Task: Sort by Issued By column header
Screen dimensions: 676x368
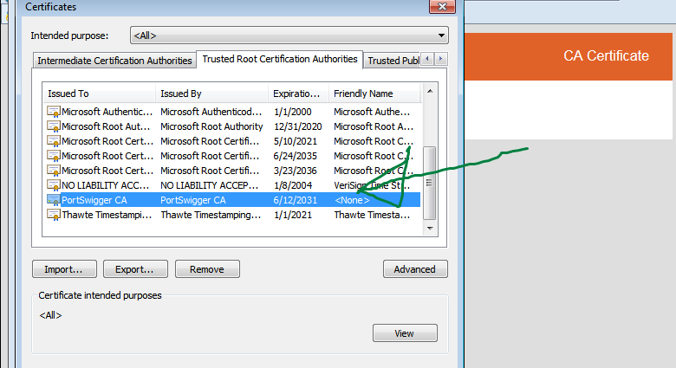Action: [211, 94]
